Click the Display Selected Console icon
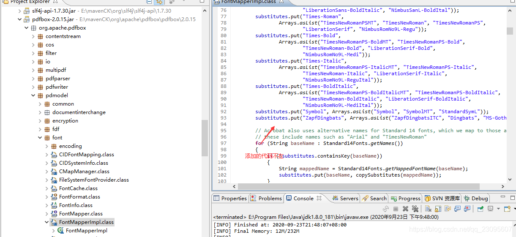Screen dimensions: 516x237 [491, 209]
